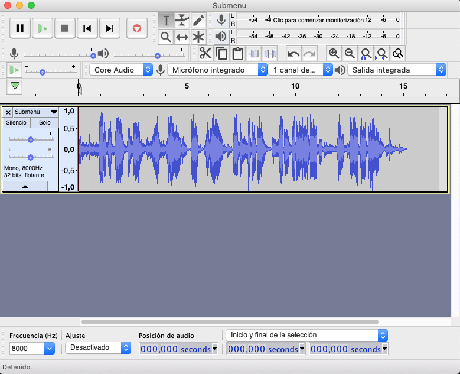The image size is (460, 374).
Task: Click the 5 second mark on timeline
Action: click(x=187, y=86)
